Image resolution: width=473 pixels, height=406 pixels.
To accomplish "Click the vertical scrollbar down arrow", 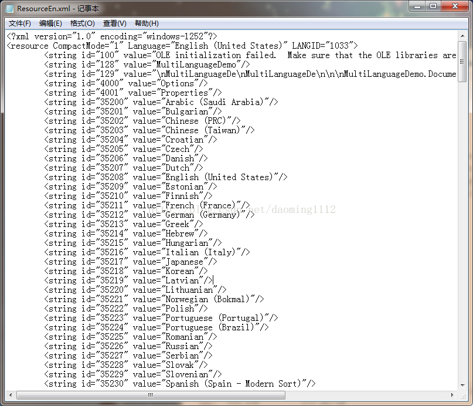I will tap(462, 385).
